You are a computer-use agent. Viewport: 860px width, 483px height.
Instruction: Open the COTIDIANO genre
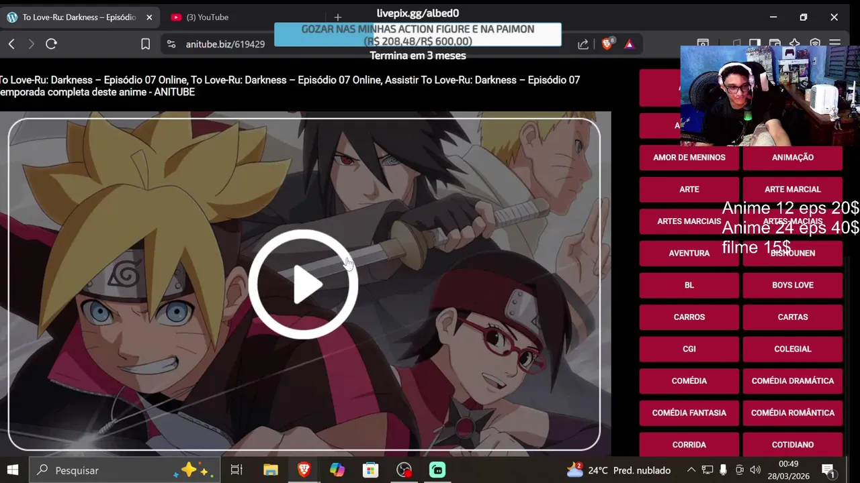793,445
